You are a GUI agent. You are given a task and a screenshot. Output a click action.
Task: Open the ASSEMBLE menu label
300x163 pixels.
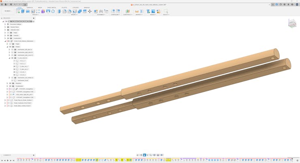point(101,15)
